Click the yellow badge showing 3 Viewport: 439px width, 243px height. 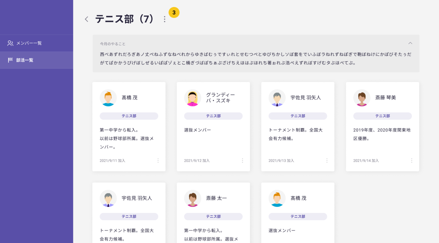click(174, 13)
